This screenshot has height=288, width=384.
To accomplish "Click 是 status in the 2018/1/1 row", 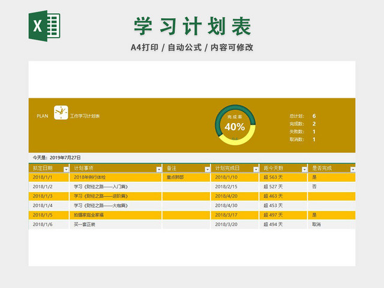I will pyautogui.click(x=332, y=178).
